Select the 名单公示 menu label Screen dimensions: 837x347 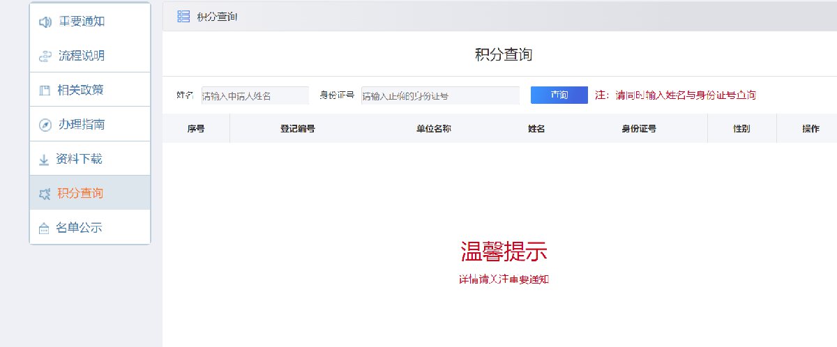tap(79, 228)
